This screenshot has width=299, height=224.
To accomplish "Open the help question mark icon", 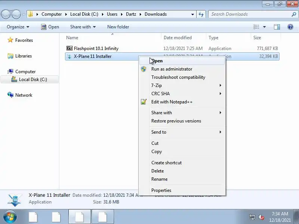I will point(290,27).
